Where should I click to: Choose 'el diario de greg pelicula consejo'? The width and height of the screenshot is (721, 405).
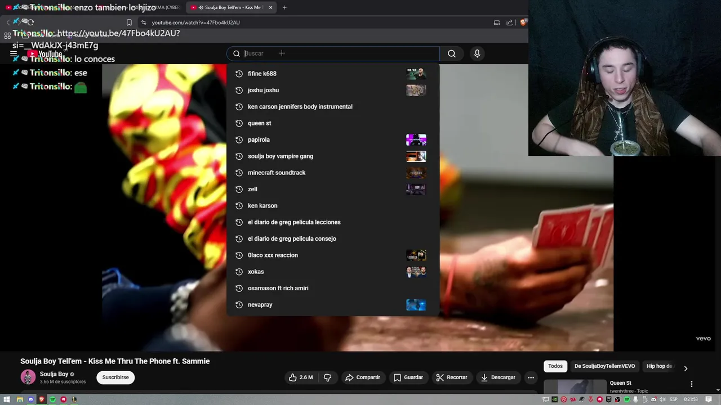[x=333, y=238]
